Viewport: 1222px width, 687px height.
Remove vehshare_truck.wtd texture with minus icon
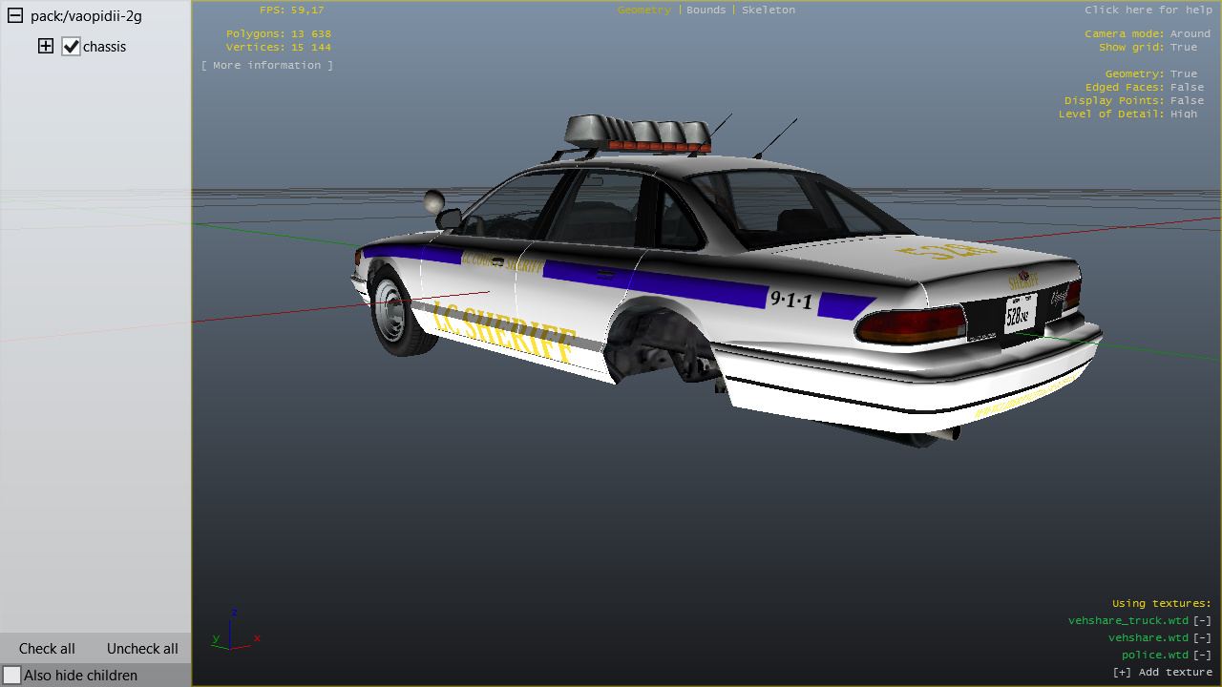[x=1202, y=621]
